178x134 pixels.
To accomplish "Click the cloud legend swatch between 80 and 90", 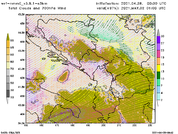I will click(x=8, y=58).
